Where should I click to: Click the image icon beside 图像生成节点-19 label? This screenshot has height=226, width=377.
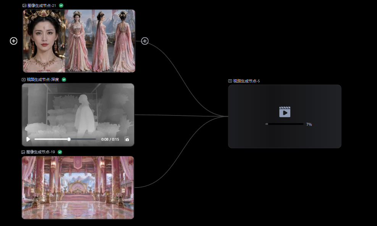(x=23, y=152)
